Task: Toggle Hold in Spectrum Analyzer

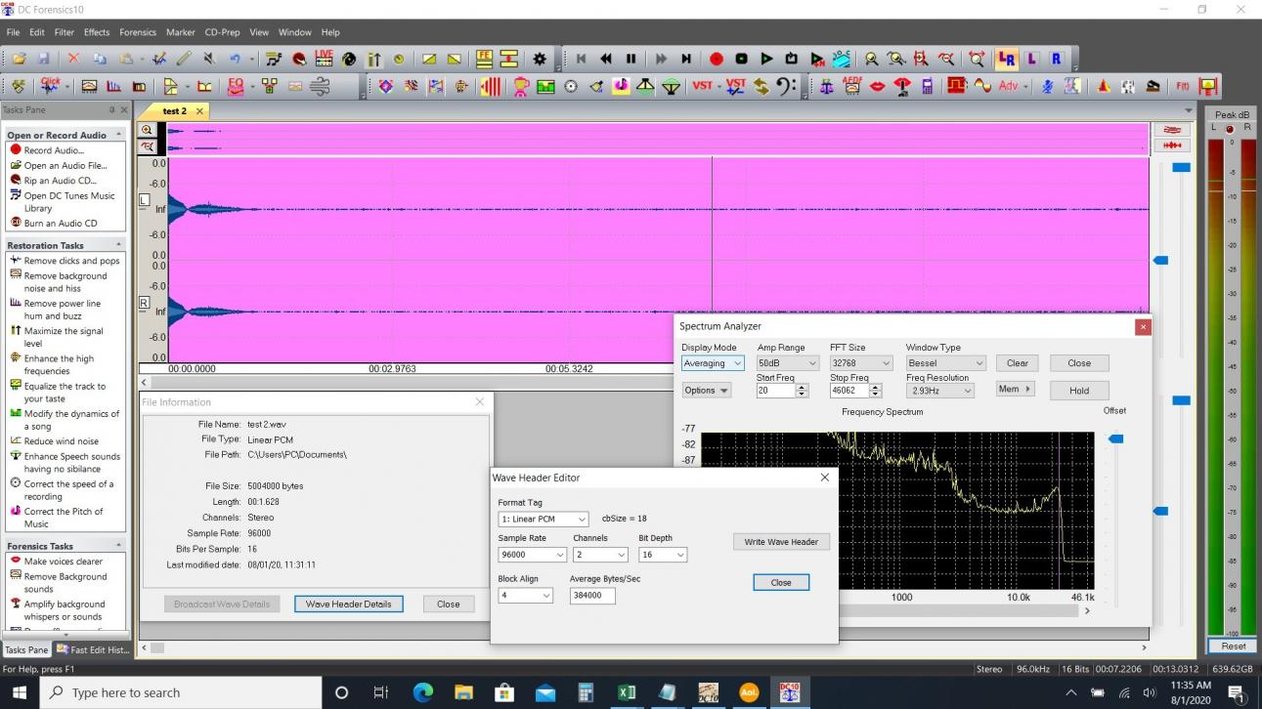Action: click(1079, 391)
